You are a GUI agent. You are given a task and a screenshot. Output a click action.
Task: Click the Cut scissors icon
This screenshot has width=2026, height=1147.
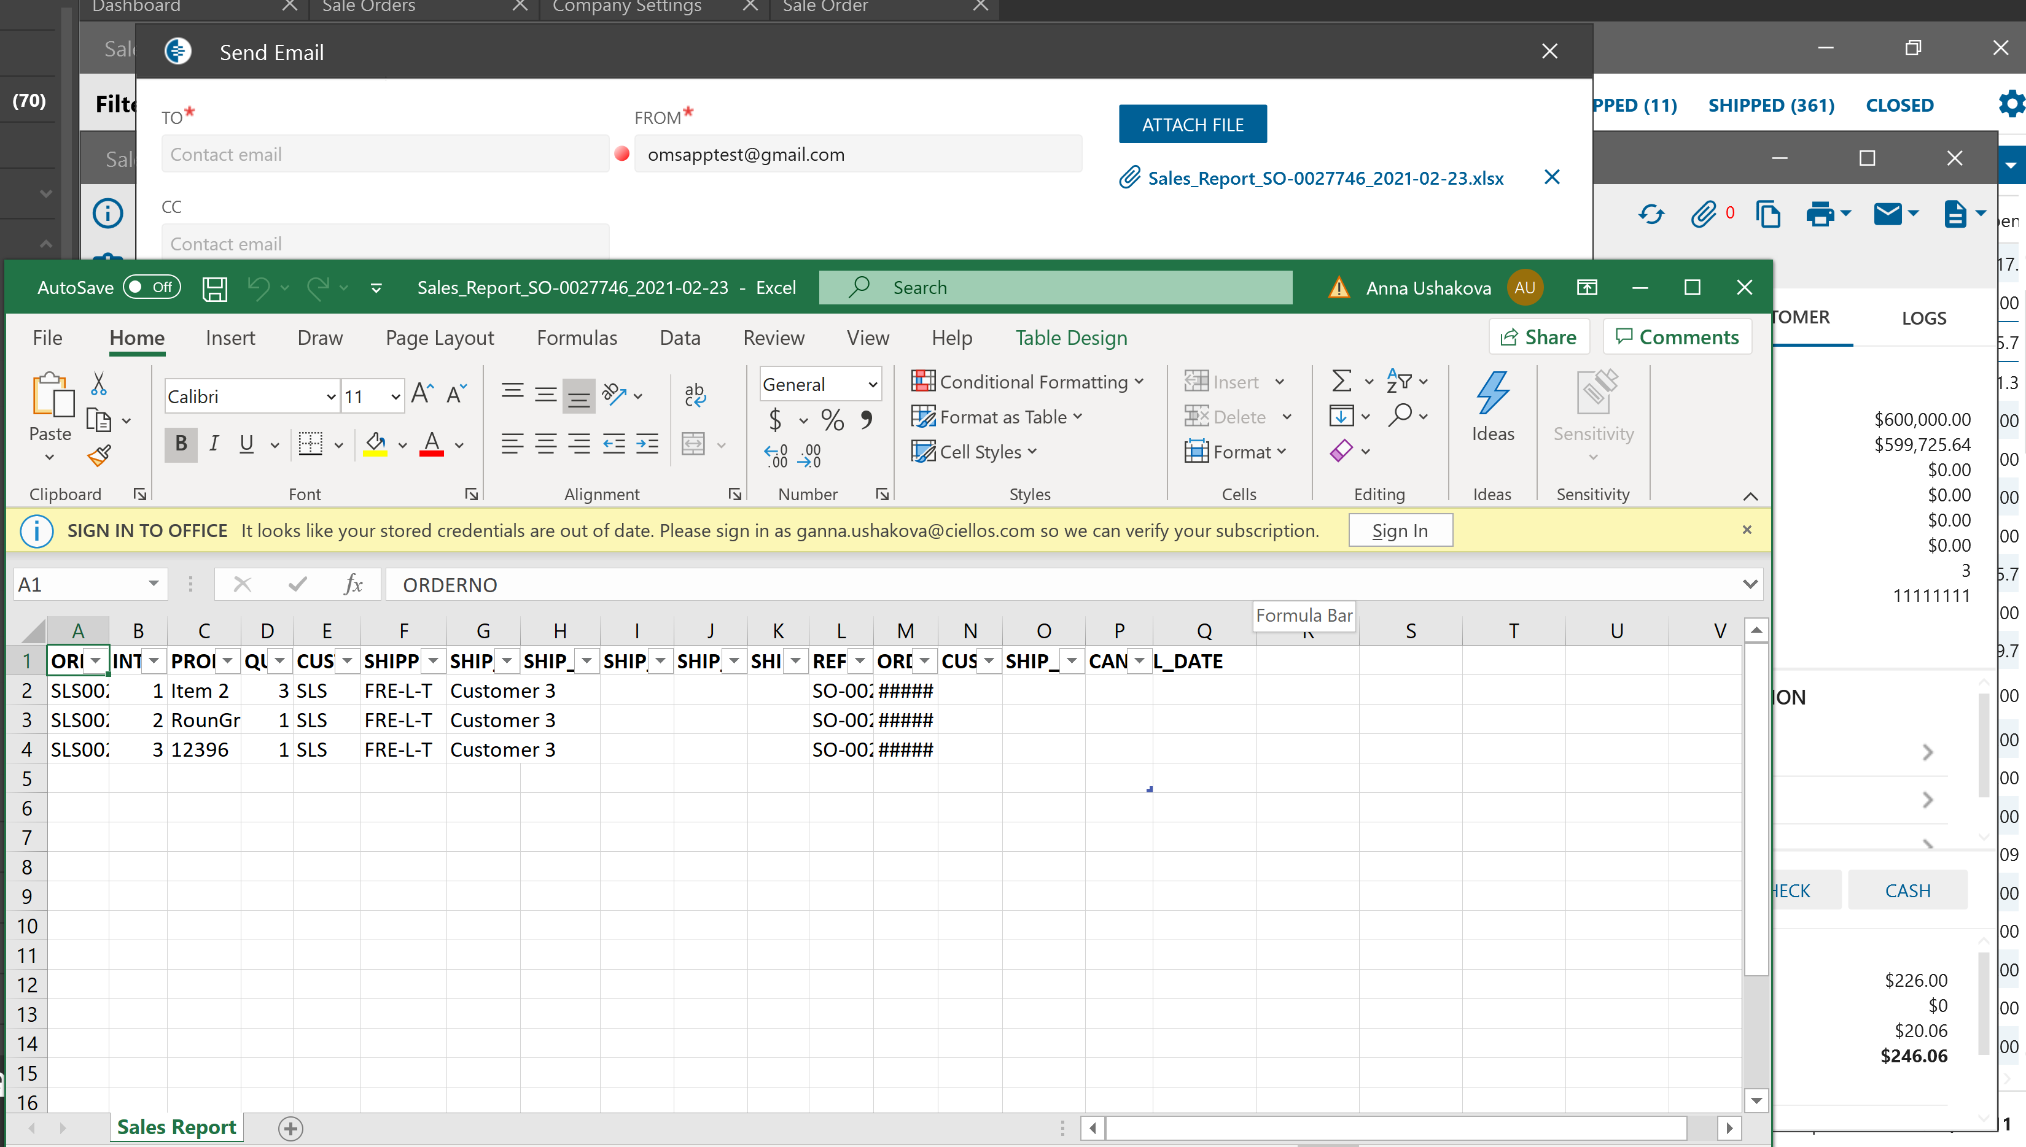point(98,384)
